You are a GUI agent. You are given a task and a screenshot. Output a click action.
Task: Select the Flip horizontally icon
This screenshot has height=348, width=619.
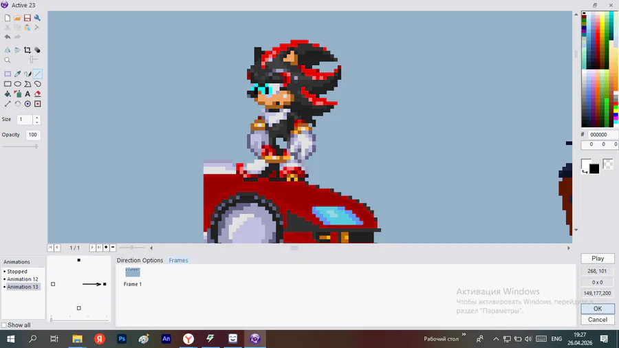(x=8, y=50)
